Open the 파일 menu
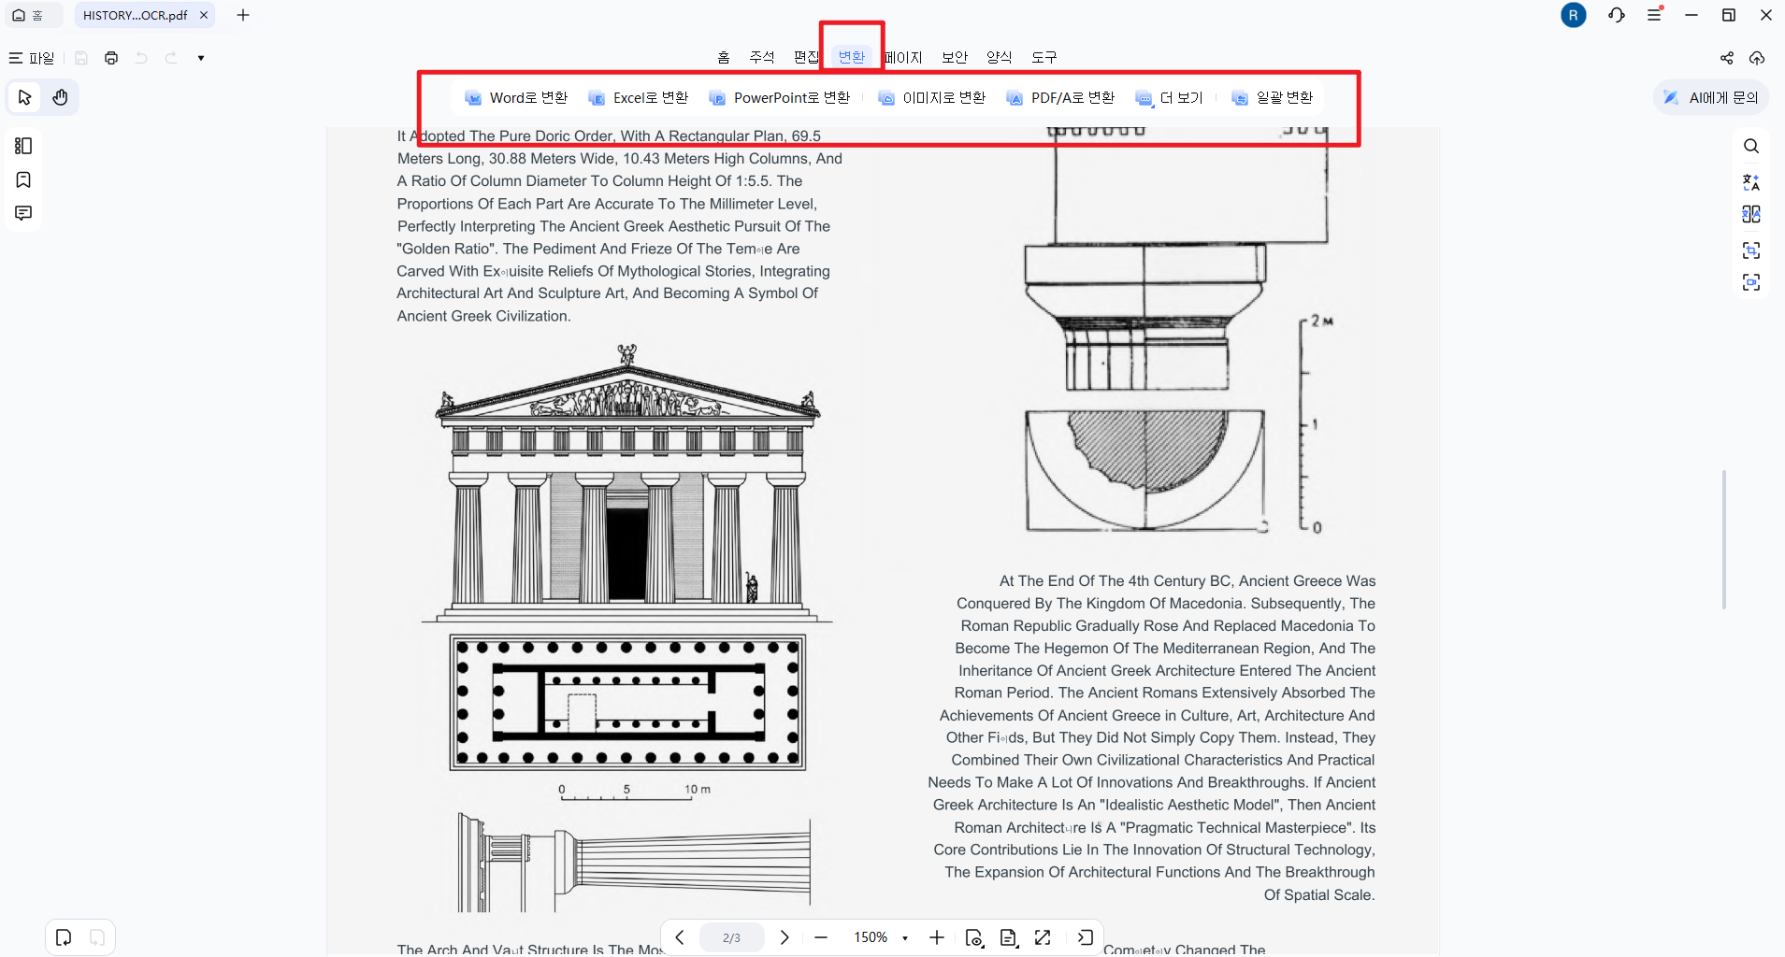Image resolution: width=1785 pixels, height=957 pixels. (32, 58)
